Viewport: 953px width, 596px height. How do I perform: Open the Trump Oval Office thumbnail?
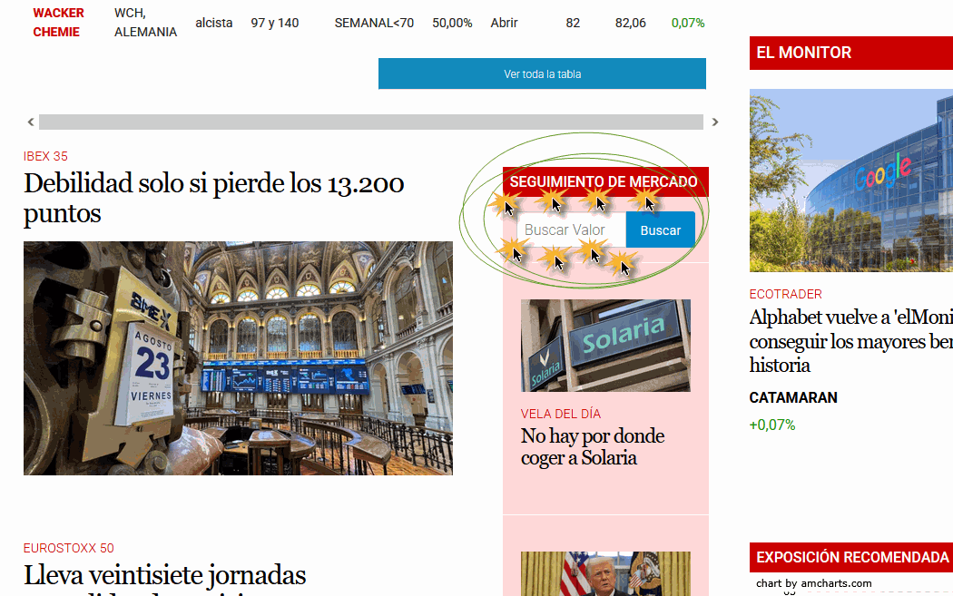pyautogui.click(x=605, y=573)
